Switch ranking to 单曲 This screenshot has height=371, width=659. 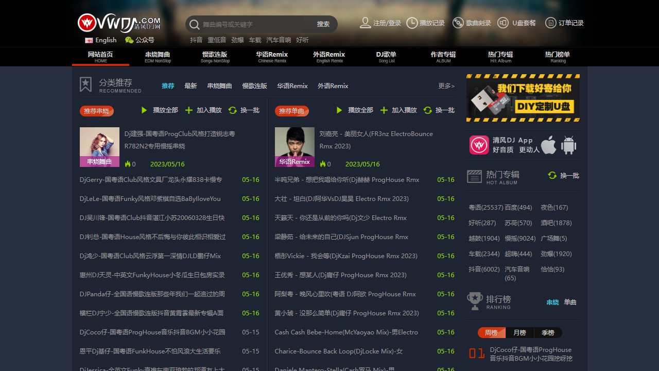(x=570, y=302)
